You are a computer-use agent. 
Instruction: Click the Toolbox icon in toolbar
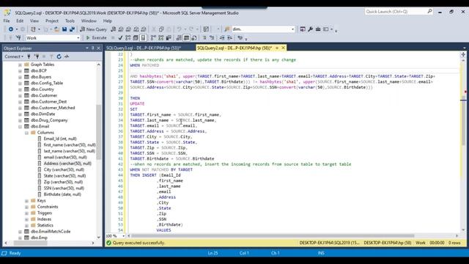pos(318,29)
